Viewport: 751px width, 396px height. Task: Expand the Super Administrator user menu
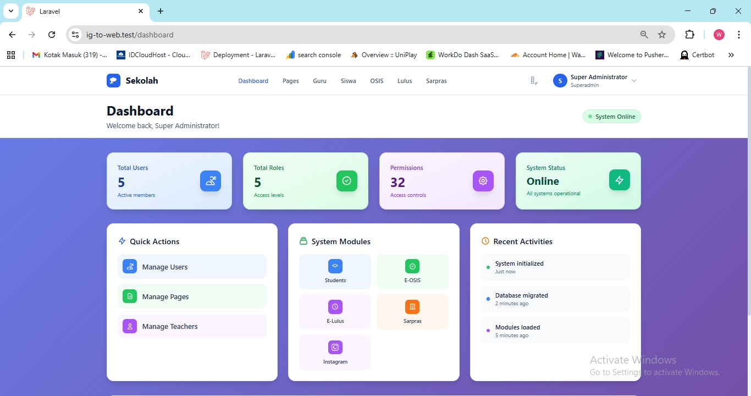(x=634, y=81)
